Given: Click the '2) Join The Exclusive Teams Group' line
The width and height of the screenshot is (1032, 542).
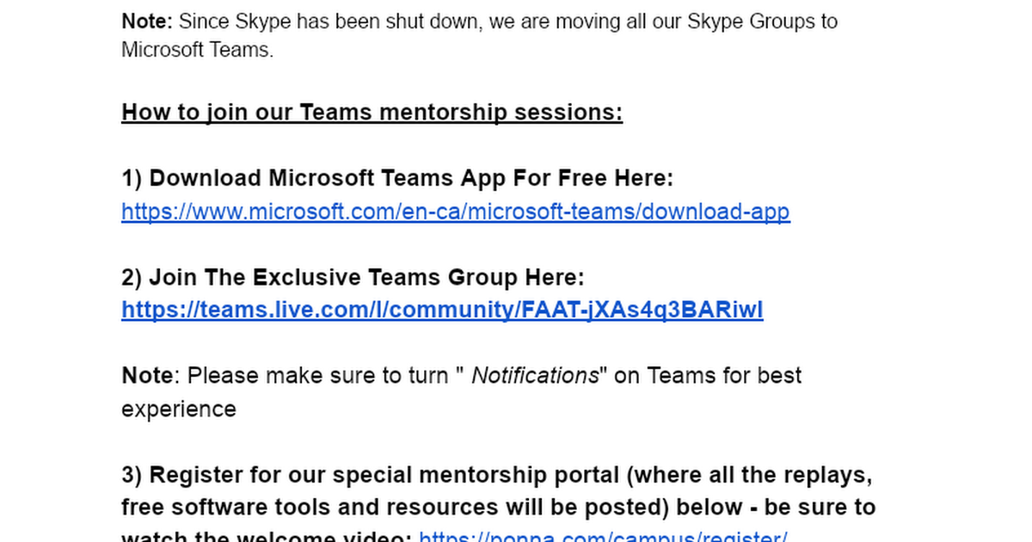Looking at the screenshot, I should [x=353, y=277].
